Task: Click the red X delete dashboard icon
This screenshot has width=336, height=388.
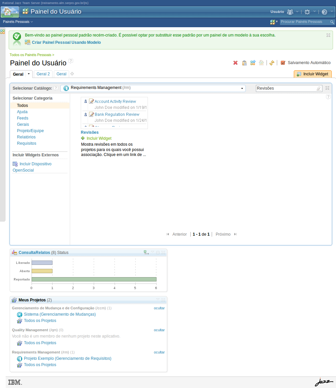Action: pyautogui.click(x=235, y=63)
